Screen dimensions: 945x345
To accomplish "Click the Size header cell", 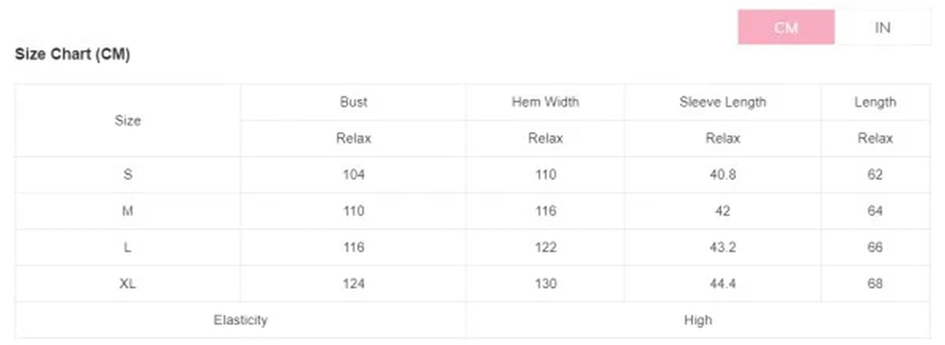I will point(128,120).
